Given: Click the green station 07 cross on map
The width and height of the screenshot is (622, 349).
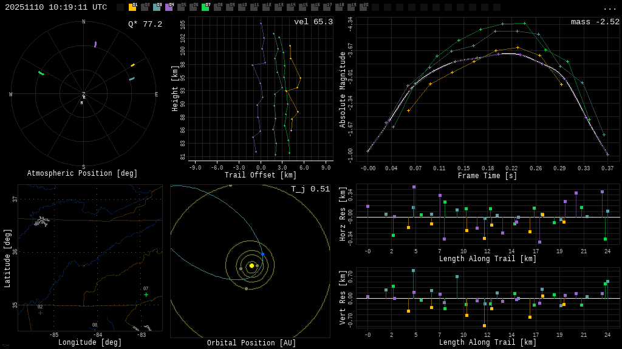Looking at the screenshot, I should (146, 295).
